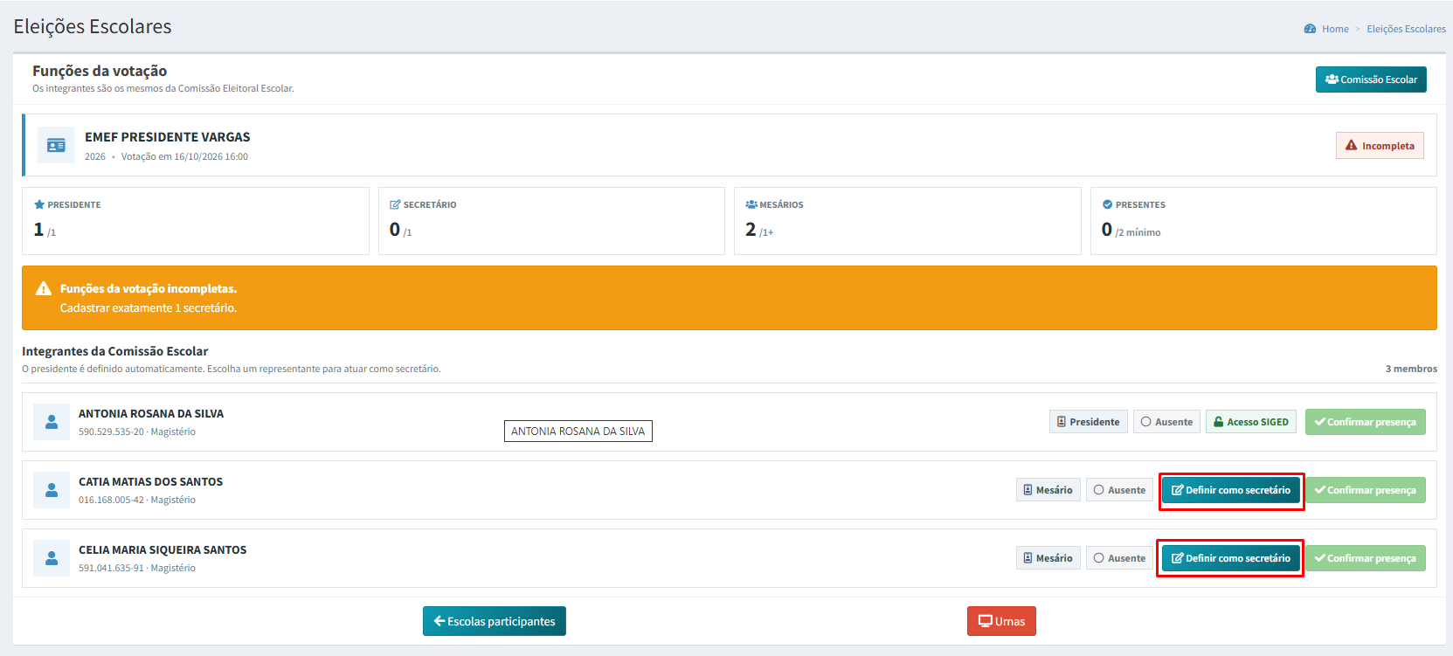Go back to Escolas participantes
1453x656 pixels.
(x=495, y=621)
